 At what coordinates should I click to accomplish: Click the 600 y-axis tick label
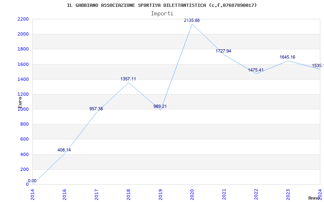tap(25, 139)
